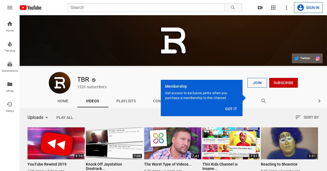Open This Kids Channel is Insane thumbnail
Screen dimensions: 327x171
point(231,143)
